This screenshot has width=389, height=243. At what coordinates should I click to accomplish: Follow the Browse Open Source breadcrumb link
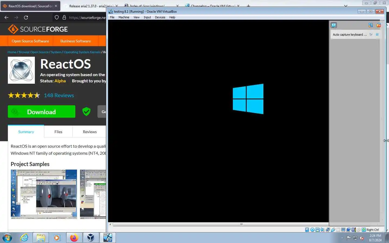(x=33, y=52)
